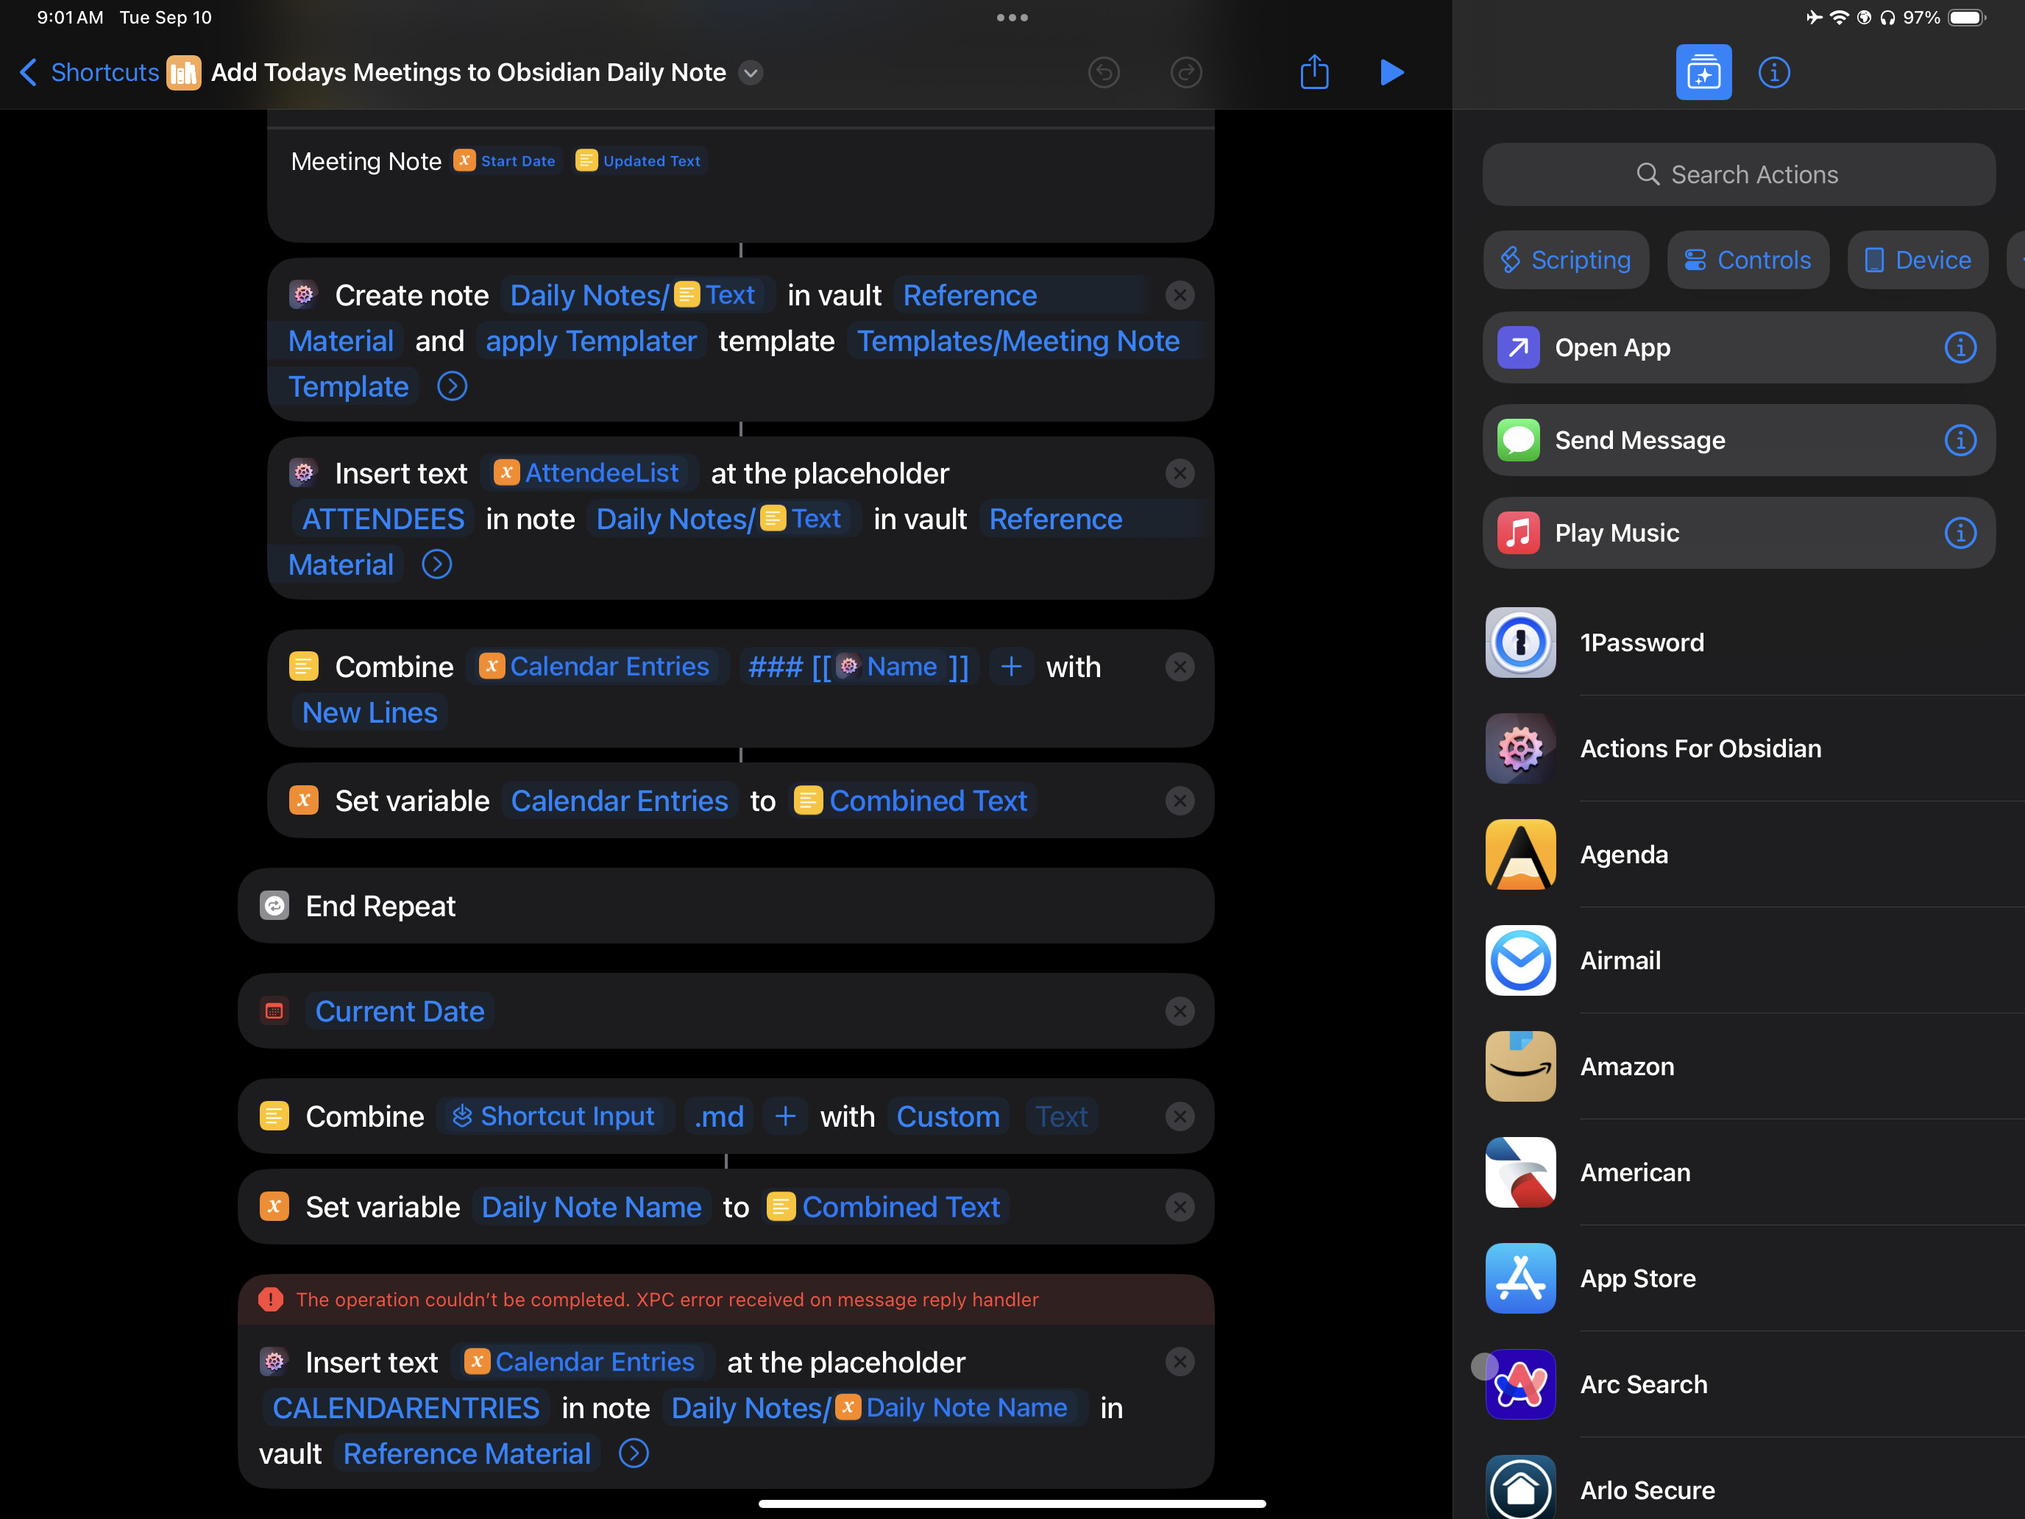2025x1519 pixels.
Task: Expand the CALENDARENTRIES Insert text options arrow
Action: (634, 1453)
